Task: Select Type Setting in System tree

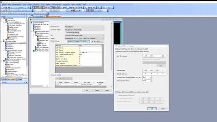Action: pyautogui.click(x=11, y=20)
